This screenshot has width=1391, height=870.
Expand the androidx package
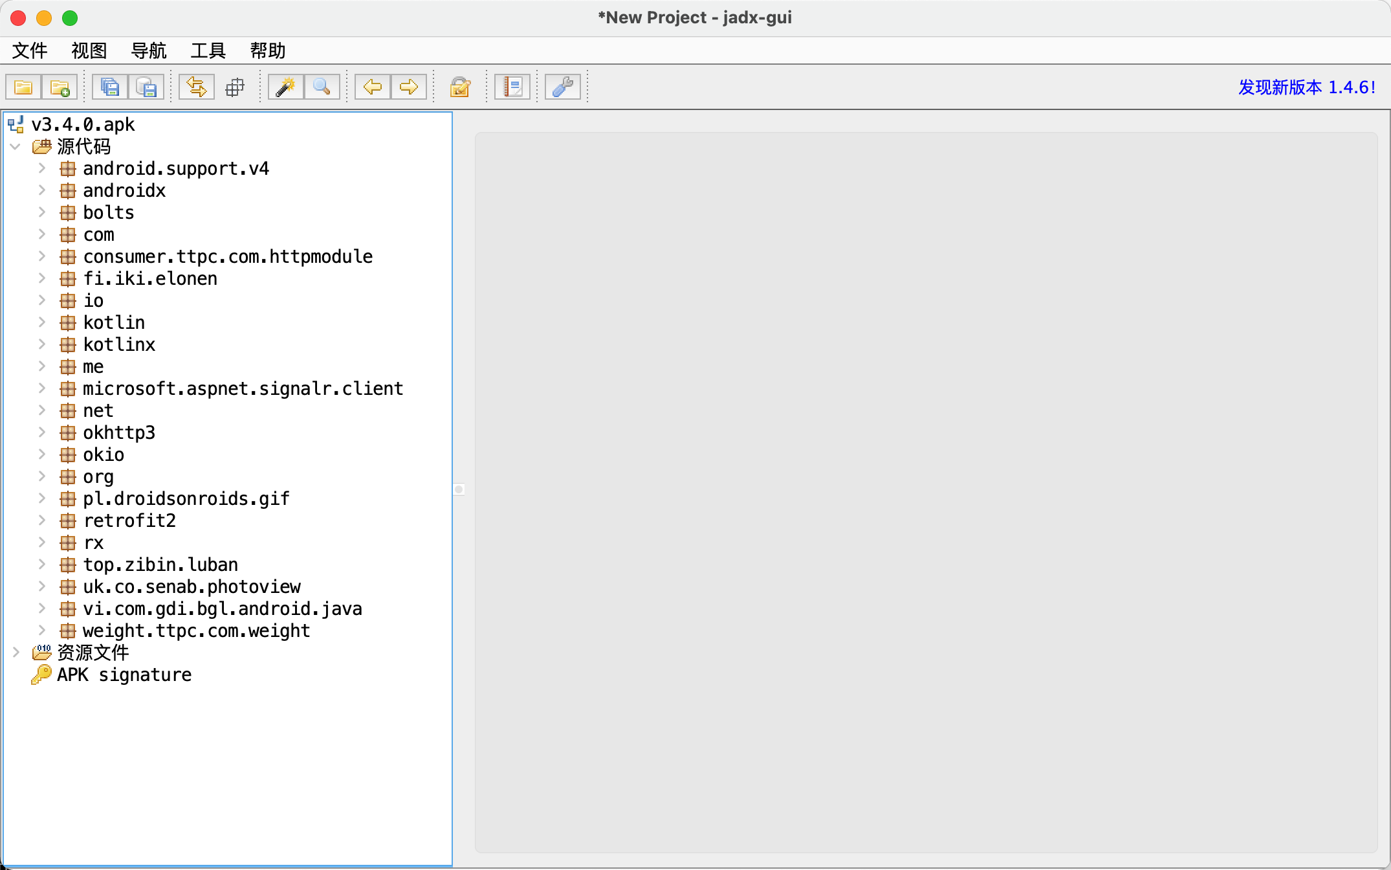tap(41, 191)
